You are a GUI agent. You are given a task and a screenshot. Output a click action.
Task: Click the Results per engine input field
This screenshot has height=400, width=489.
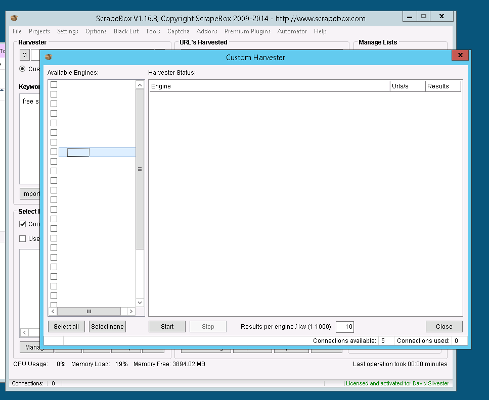coord(345,326)
